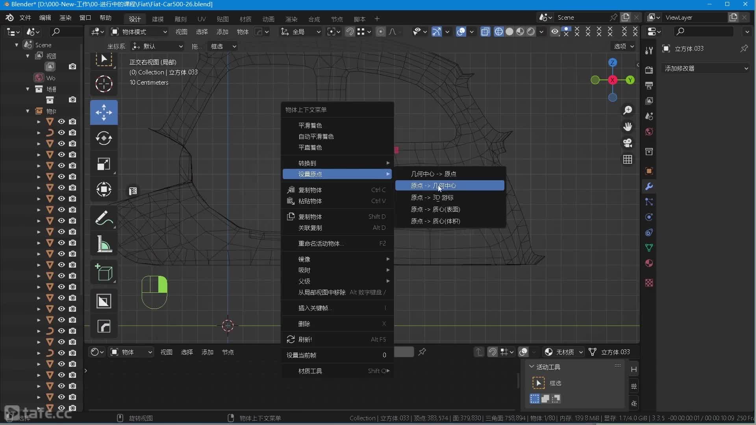Open the 编辑 menu
The width and height of the screenshot is (756, 425).
pyautogui.click(x=45, y=17)
